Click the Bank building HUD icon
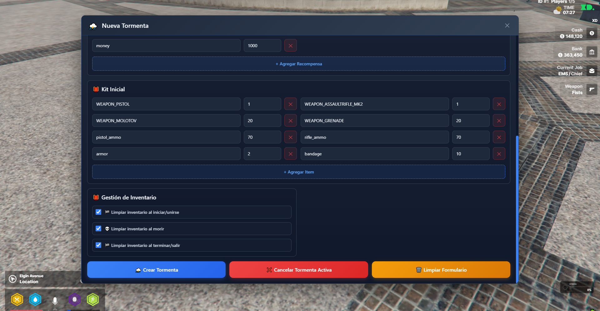This screenshot has width=600, height=311. pyautogui.click(x=592, y=52)
